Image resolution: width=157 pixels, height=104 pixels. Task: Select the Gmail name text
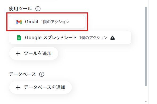32,22
